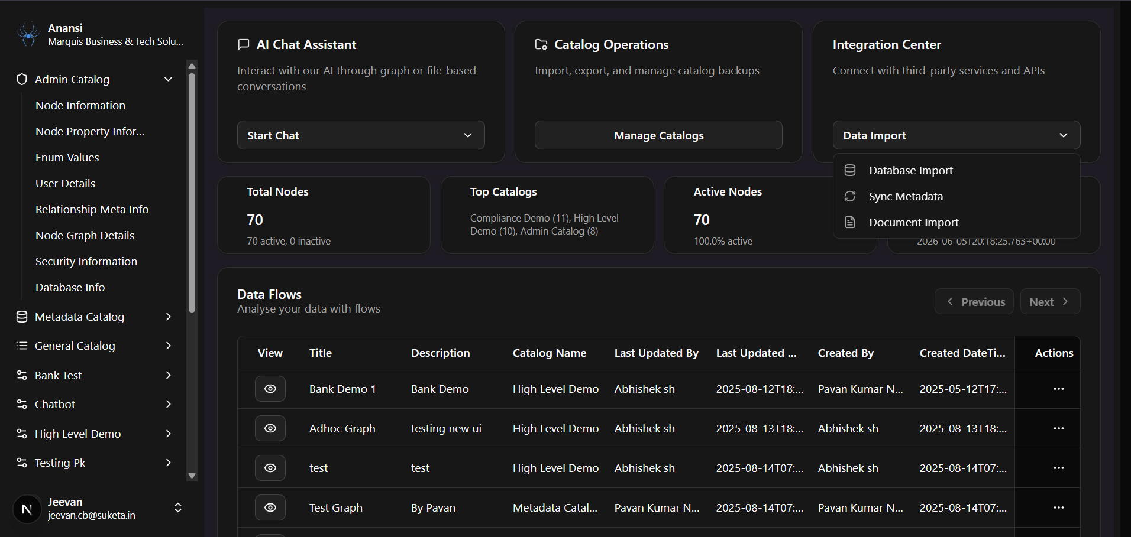Open Node Property Information page
This screenshot has height=537, width=1131.
90,131
